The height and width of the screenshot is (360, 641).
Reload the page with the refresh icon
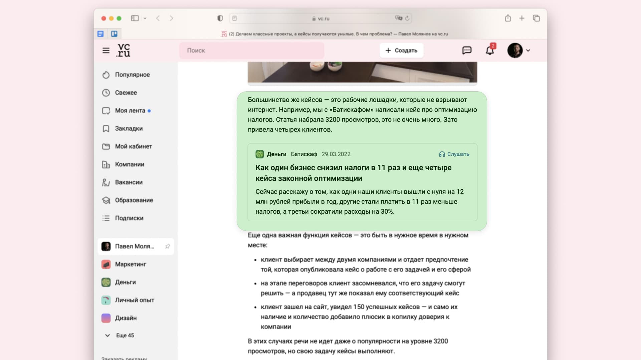tap(407, 18)
